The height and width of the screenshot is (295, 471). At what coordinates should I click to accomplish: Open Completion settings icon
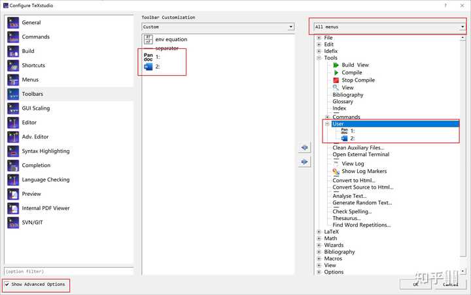pyautogui.click(x=13, y=166)
